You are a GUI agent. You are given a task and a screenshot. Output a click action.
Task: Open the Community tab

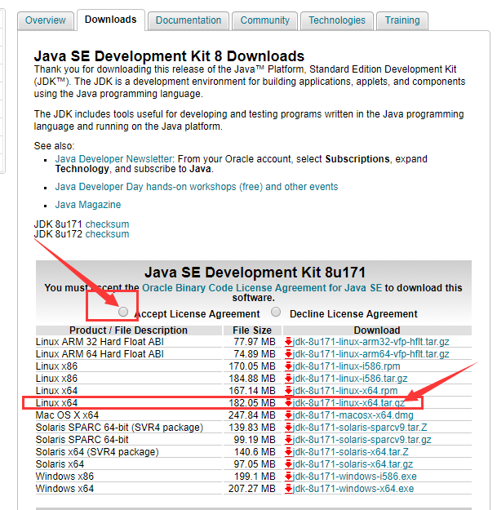tap(264, 20)
